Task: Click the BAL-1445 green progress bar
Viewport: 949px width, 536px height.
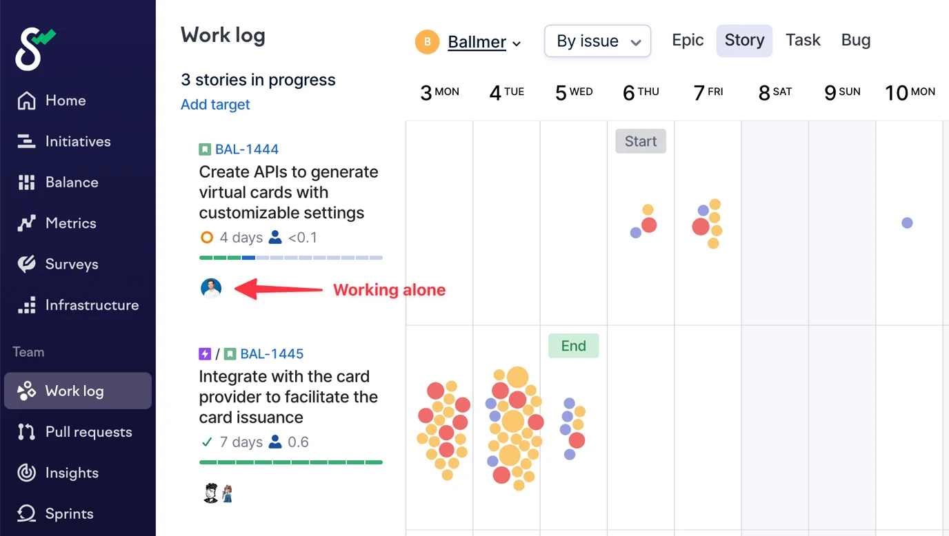Action: pos(290,462)
